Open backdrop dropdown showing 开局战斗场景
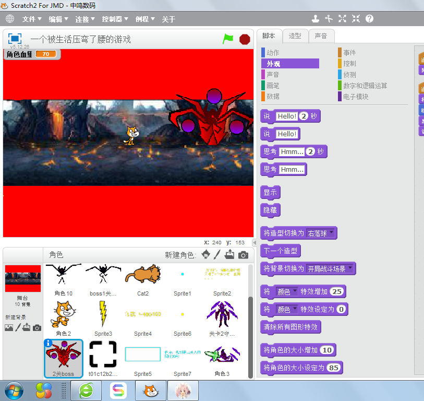Image resolution: width=424 pixels, height=401 pixels. coord(330,268)
